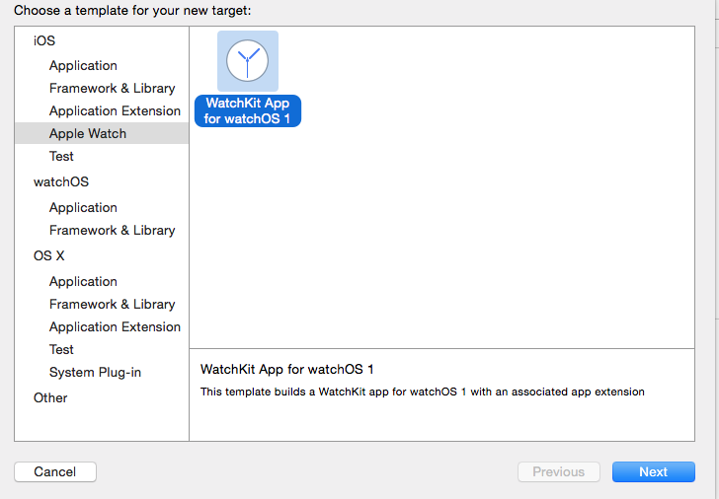Select the Other section
The width and height of the screenshot is (719, 499).
tap(50, 397)
